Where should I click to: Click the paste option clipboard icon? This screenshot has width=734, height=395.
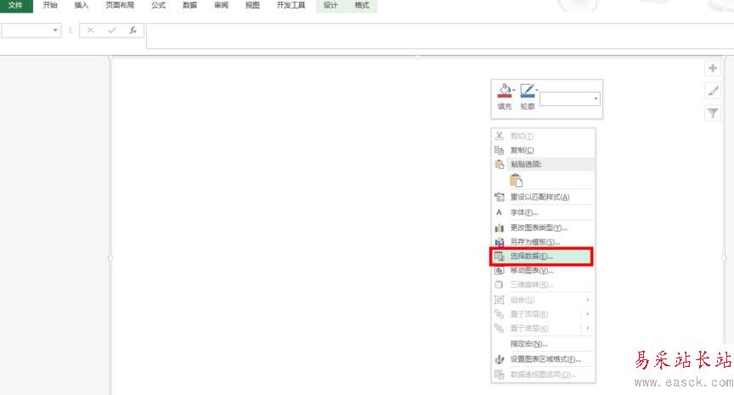coord(516,180)
